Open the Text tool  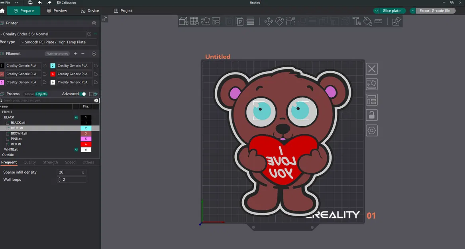click(357, 21)
